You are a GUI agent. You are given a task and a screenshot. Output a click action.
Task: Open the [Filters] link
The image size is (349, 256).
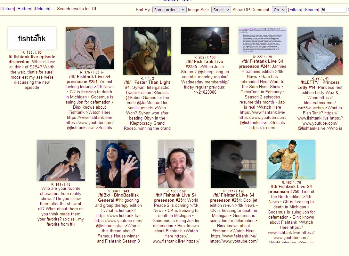click(x=295, y=10)
